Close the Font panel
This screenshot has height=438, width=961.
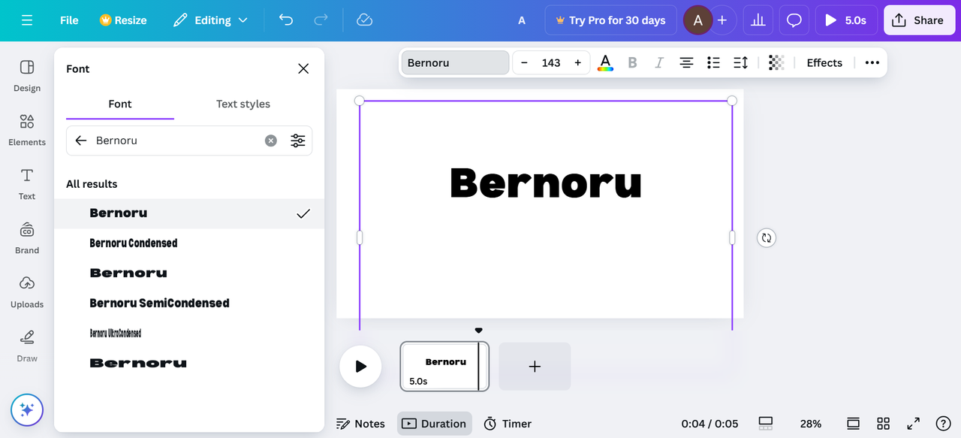(x=303, y=68)
